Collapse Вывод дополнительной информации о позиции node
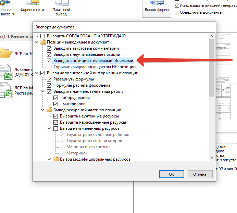The height and width of the screenshot is (213, 237). point(36,73)
